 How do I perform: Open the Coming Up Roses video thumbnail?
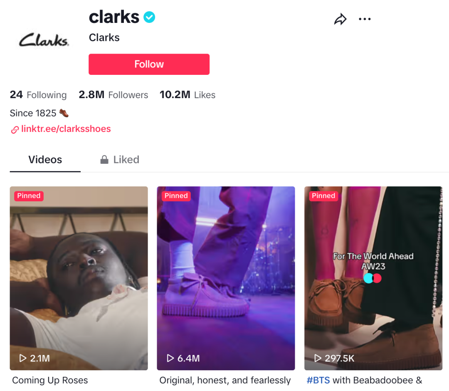pos(79,278)
